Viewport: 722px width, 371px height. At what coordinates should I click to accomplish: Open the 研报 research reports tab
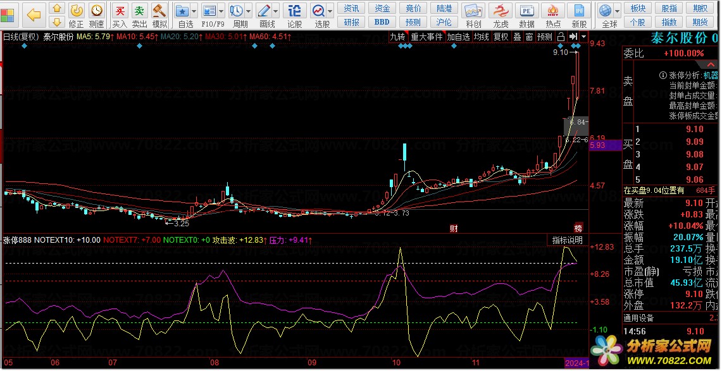coord(351,21)
